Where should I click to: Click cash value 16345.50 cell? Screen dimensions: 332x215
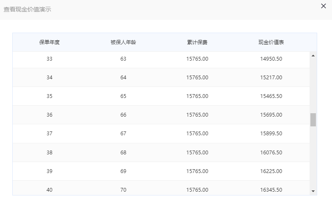pyautogui.click(x=271, y=190)
